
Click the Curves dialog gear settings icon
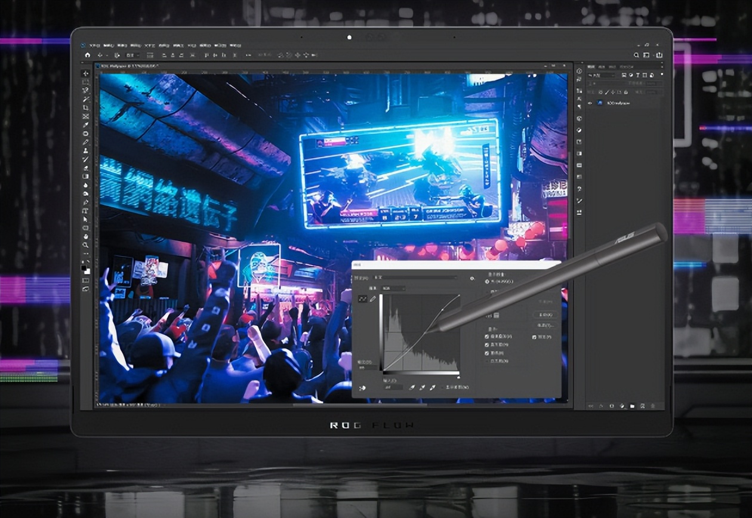[472, 279]
